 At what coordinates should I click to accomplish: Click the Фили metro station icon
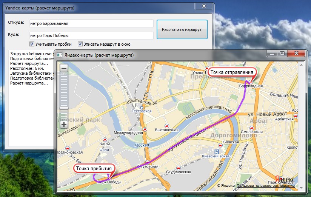(105, 140)
